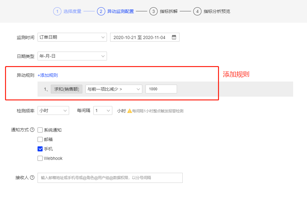
Task: Click step 4 circle icon 指标分析预览
Action: pyautogui.click(x=197, y=11)
